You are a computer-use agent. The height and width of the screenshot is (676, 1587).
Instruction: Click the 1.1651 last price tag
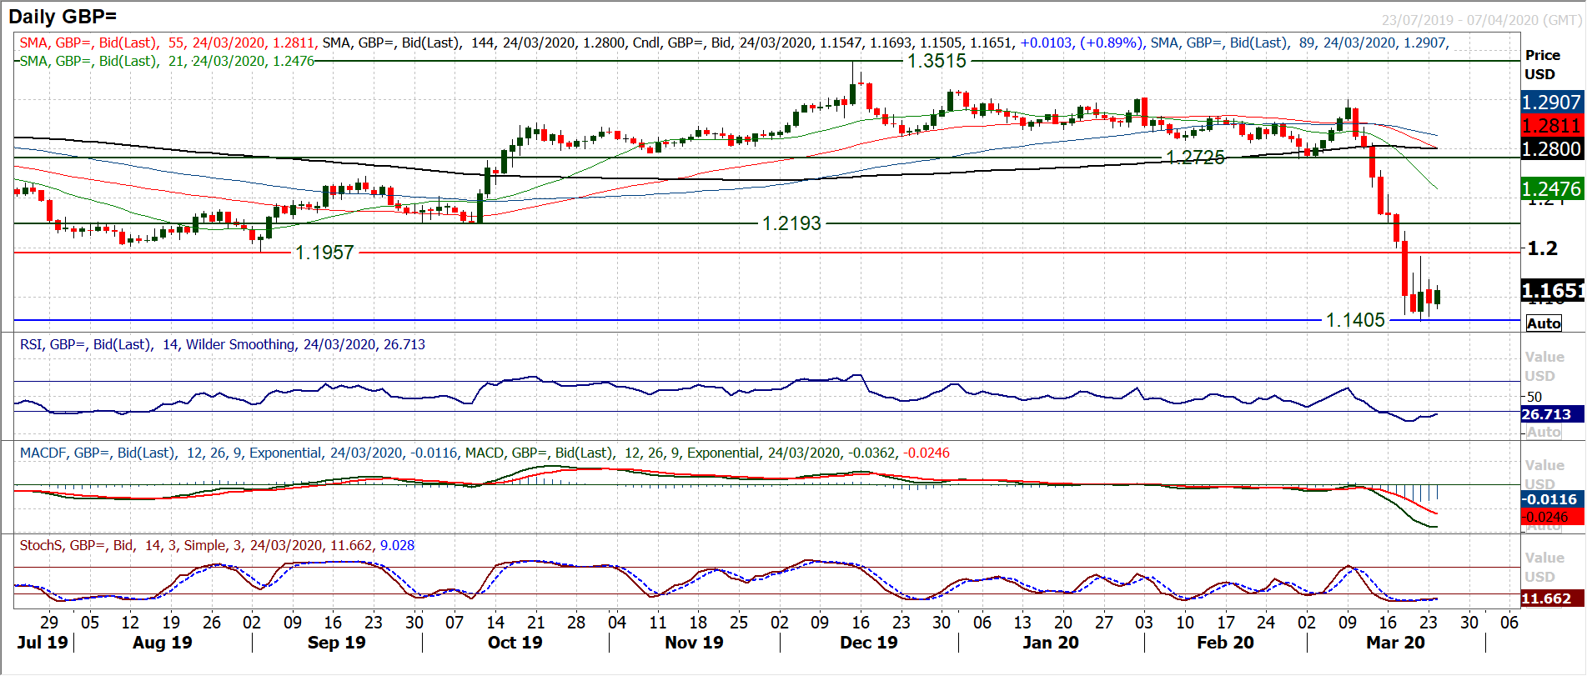[x=1551, y=290]
